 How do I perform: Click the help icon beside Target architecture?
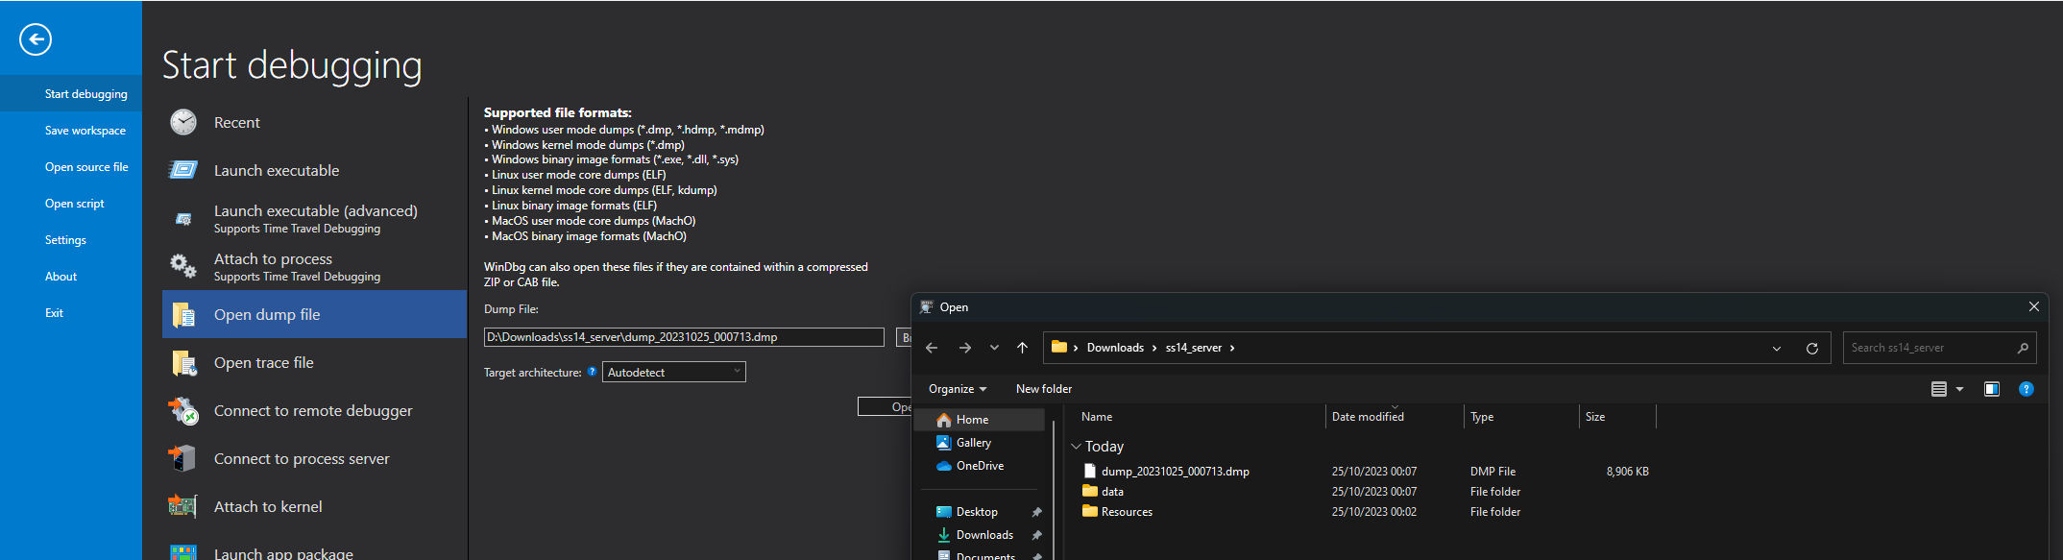[x=592, y=372]
